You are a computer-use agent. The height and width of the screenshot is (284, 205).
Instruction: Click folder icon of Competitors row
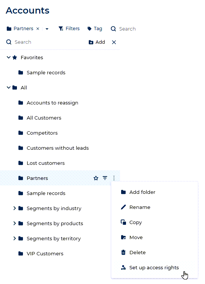point(21,133)
